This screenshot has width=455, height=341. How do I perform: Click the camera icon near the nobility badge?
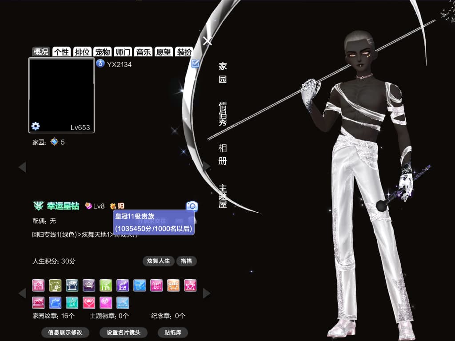click(191, 206)
